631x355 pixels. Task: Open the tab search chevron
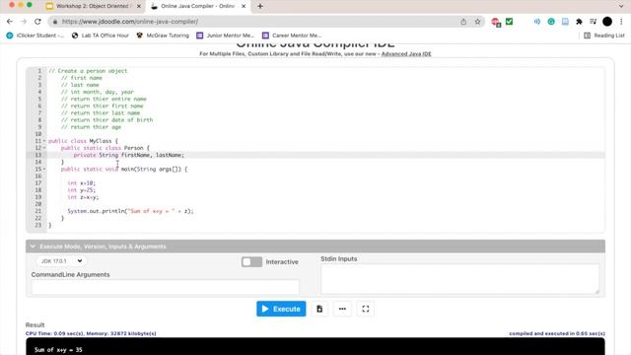(621, 6)
